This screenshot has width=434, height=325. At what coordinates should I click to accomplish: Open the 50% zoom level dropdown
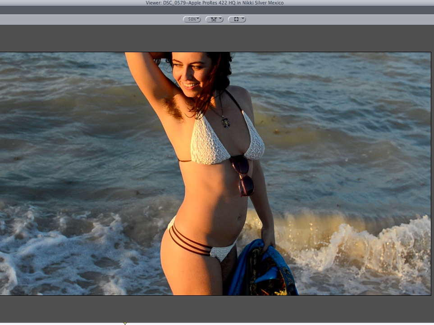tap(192, 19)
